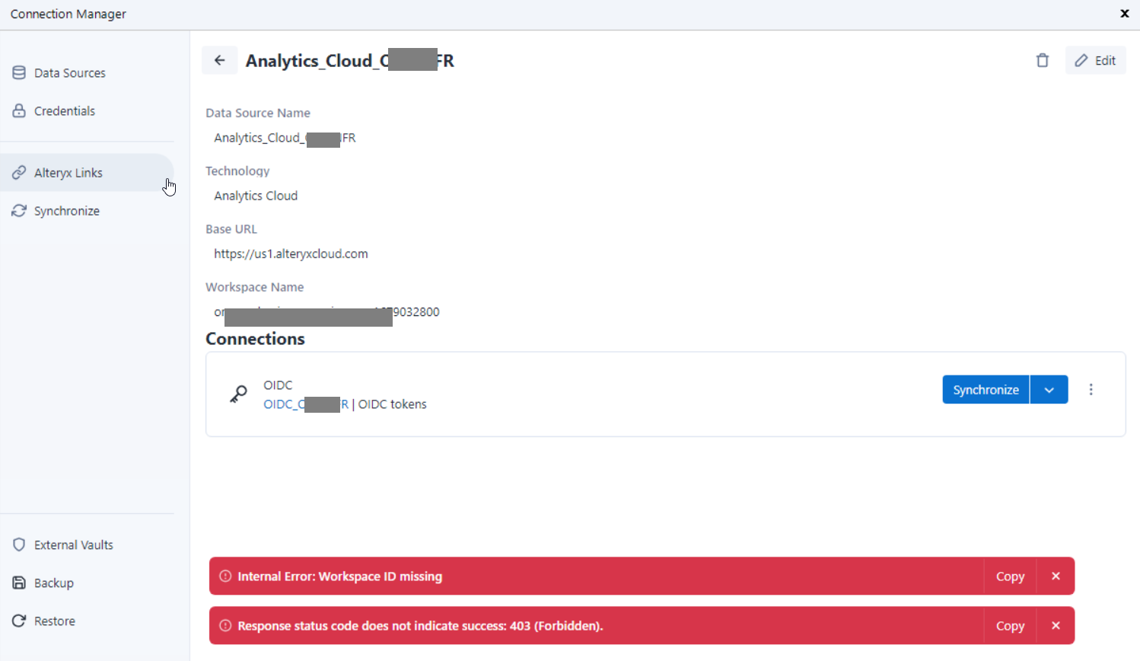Click the key icon beside the OIDC connection
The height and width of the screenshot is (661, 1140).
pos(238,394)
